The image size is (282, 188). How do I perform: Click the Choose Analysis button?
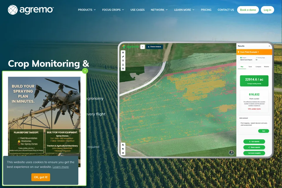click(155, 47)
